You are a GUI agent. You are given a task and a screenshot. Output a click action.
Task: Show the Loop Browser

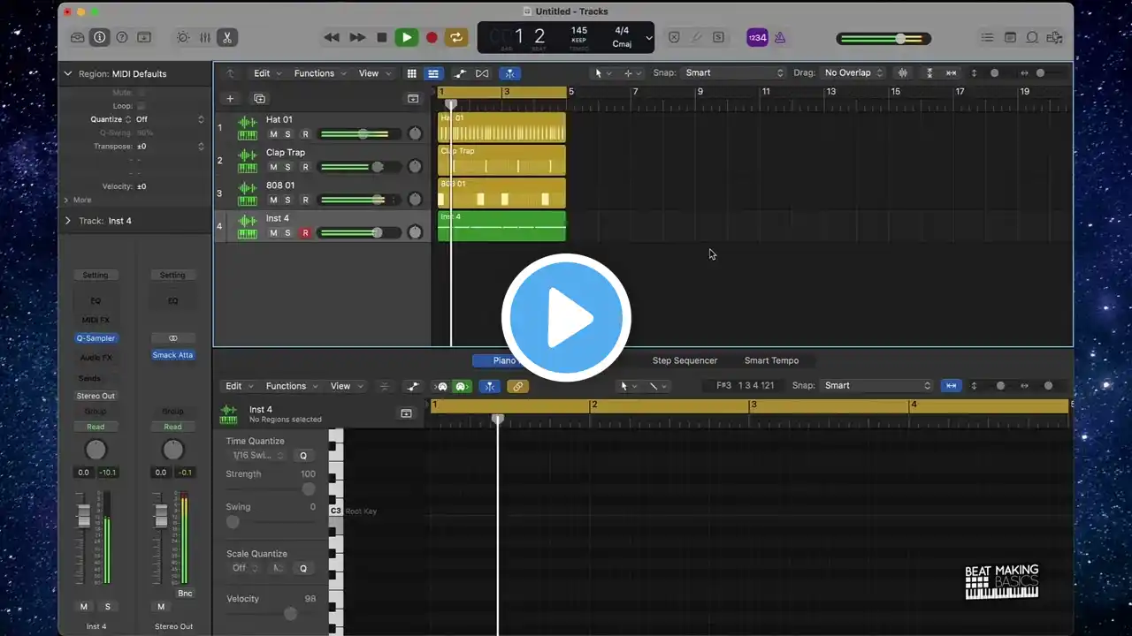pyautogui.click(x=1032, y=37)
